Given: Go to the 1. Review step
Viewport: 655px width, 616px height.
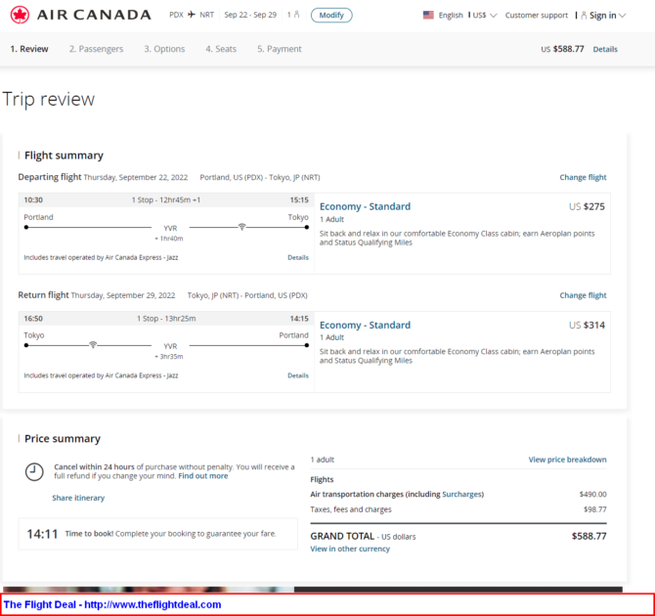Looking at the screenshot, I should [x=29, y=49].
